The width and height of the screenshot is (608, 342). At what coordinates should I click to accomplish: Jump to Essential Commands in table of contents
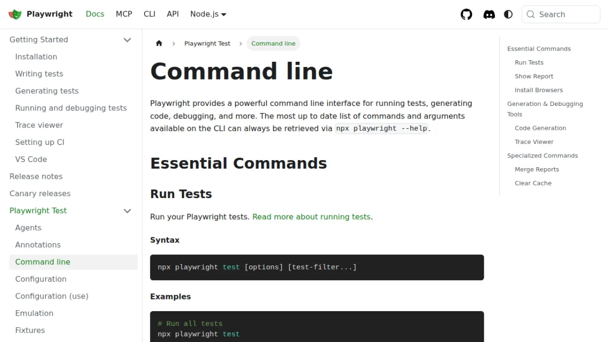539,49
